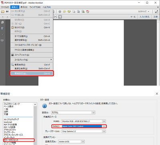Image resolution: width=160 pixels, height=145 pixels.
Task: Choose テキストと画像を編集 menu item
Action: coord(32,50)
